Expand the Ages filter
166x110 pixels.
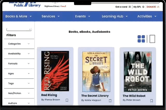tap(19, 73)
